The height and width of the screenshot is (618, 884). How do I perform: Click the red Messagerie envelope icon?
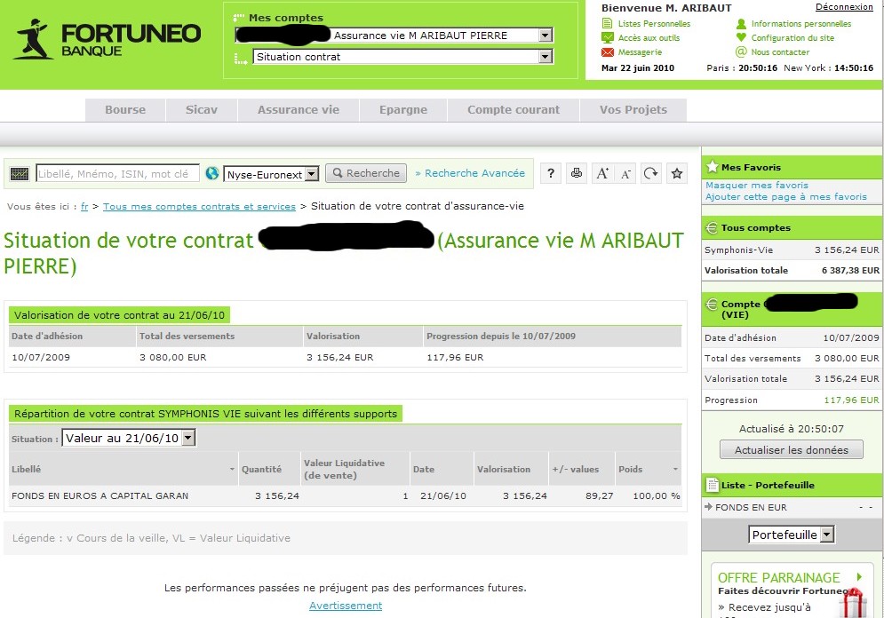[607, 52]
